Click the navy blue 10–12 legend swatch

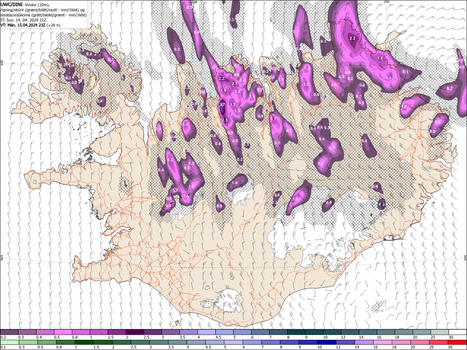coord(326,342)
